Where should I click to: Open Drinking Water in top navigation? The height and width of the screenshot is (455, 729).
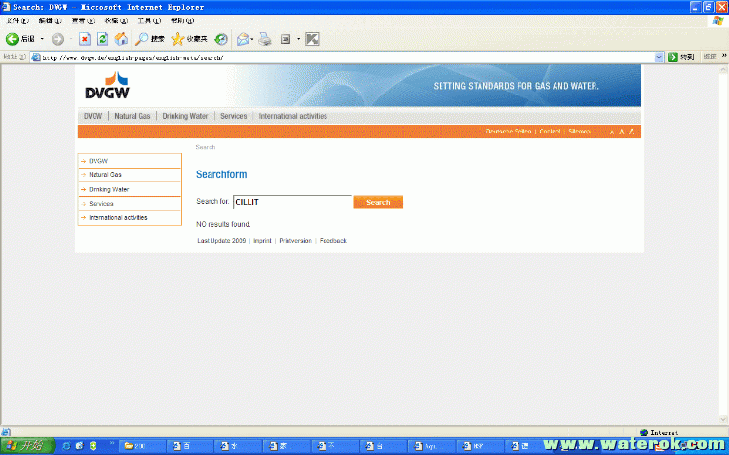185,116
